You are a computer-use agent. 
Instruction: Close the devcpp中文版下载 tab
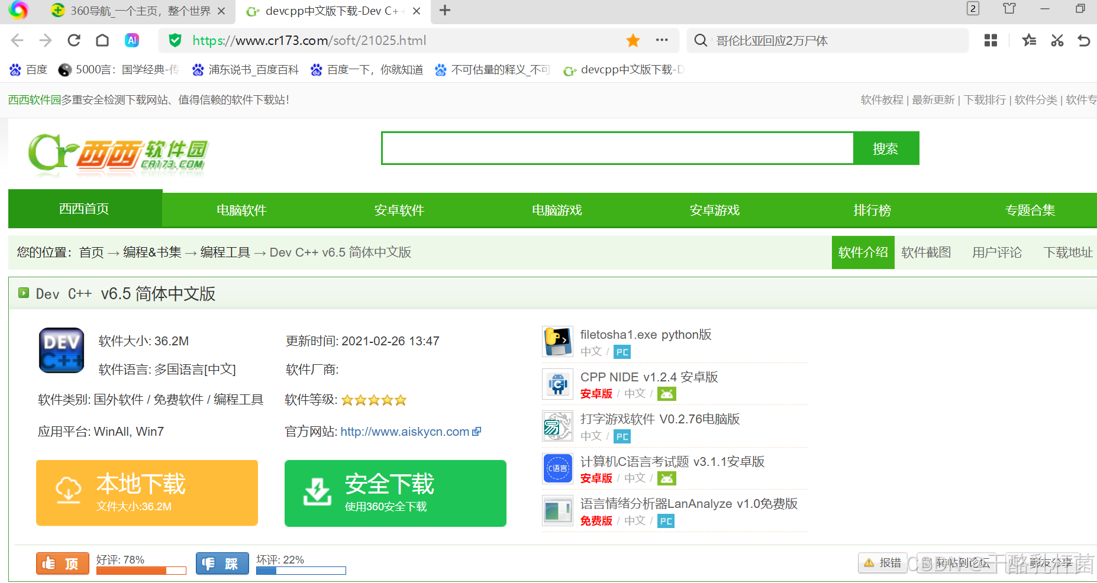[x=417, y=11]
